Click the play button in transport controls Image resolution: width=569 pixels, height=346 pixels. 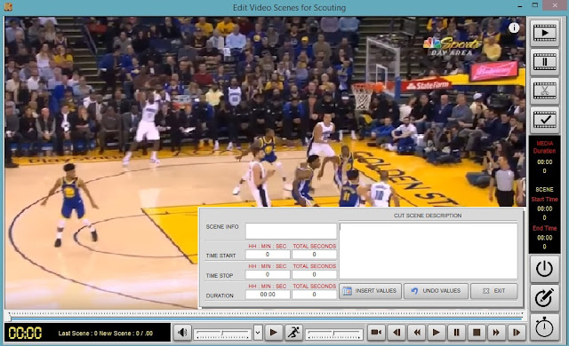tap(437, 332)
